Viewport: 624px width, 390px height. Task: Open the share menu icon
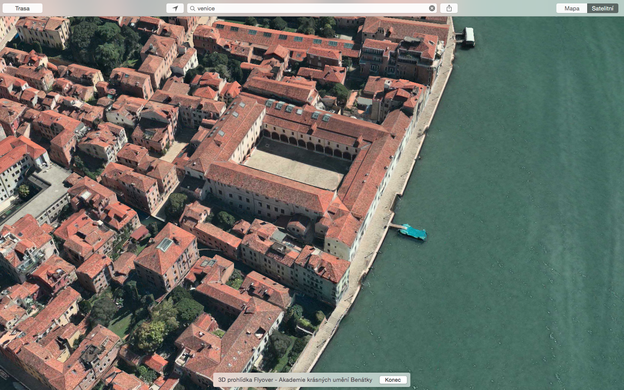tap(449, 8)
